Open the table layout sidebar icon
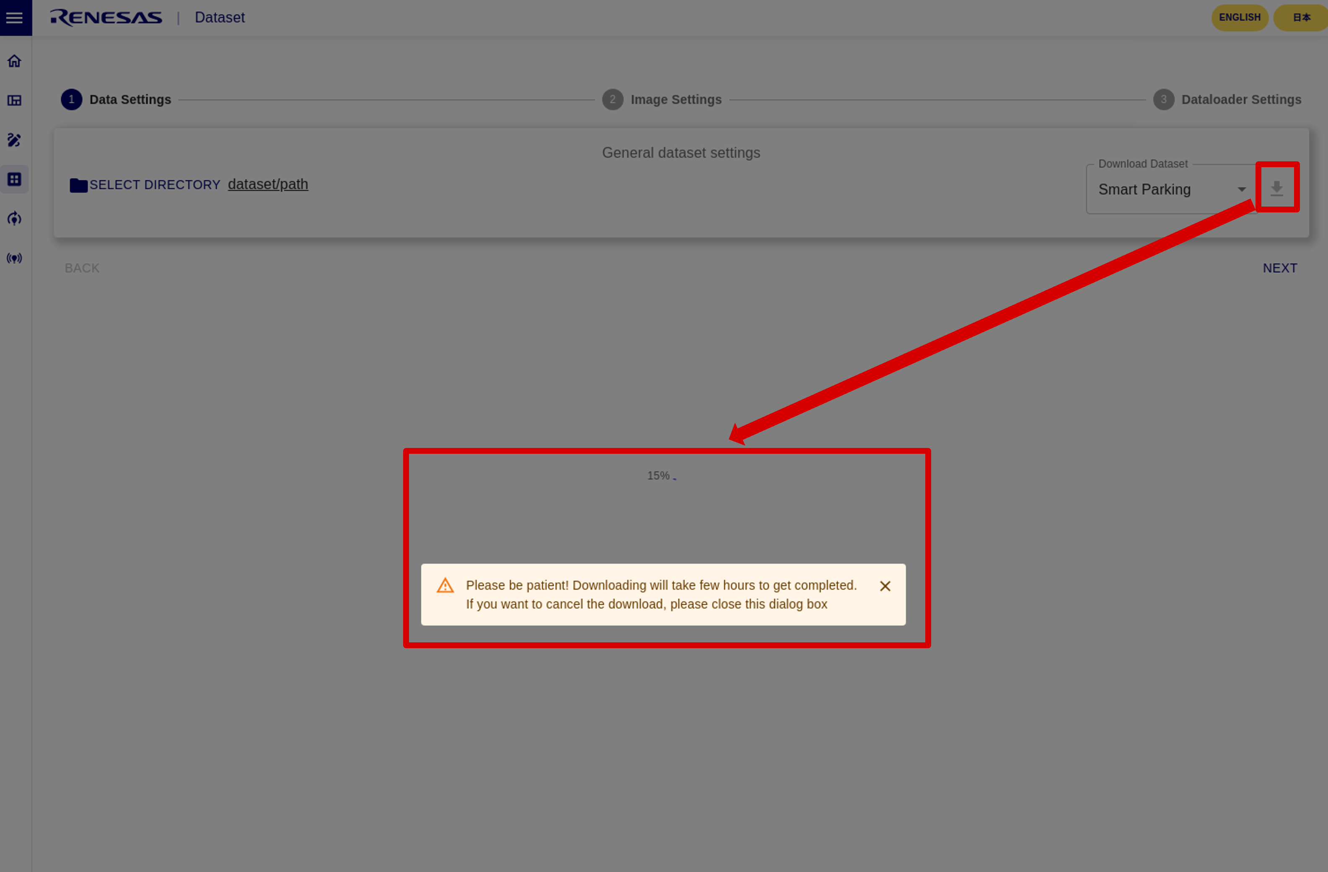The image size is (1328, 872). 15,101
